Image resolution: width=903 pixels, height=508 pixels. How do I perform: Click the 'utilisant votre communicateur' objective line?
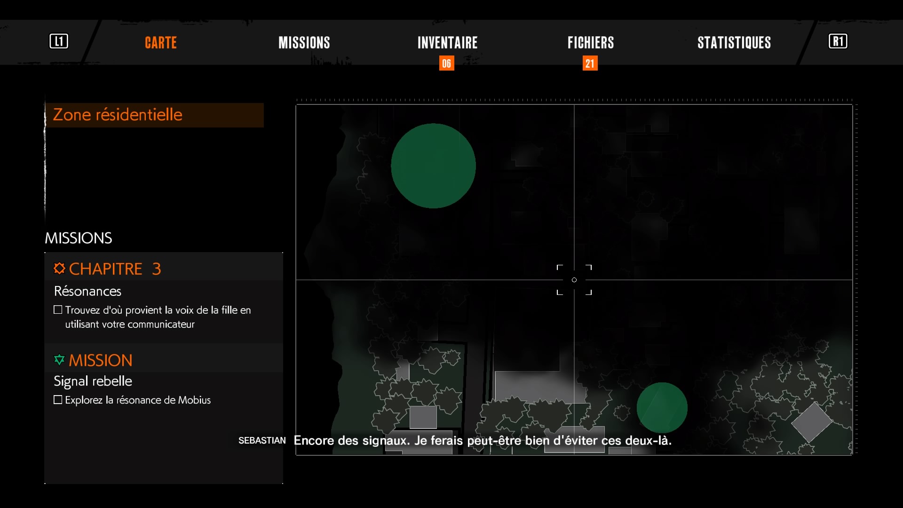coord(130,325)
